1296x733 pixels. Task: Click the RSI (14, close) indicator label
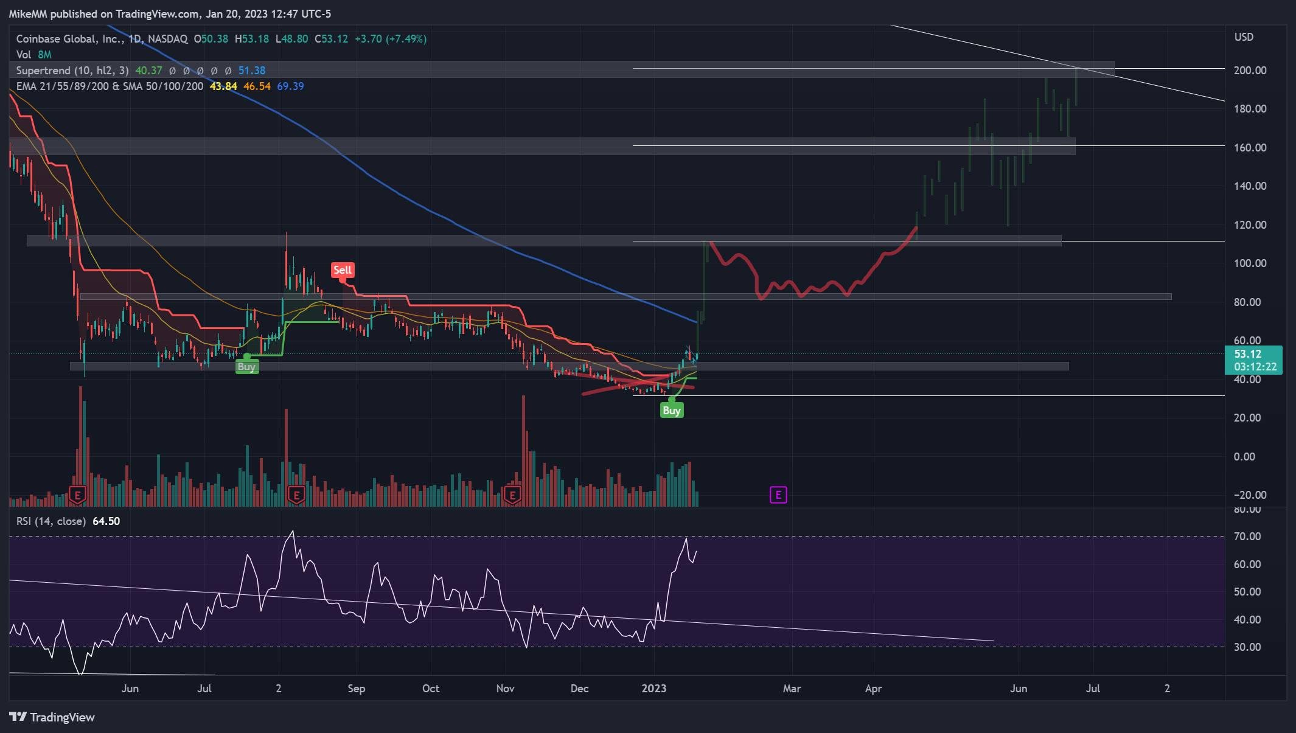click(51, 521)
